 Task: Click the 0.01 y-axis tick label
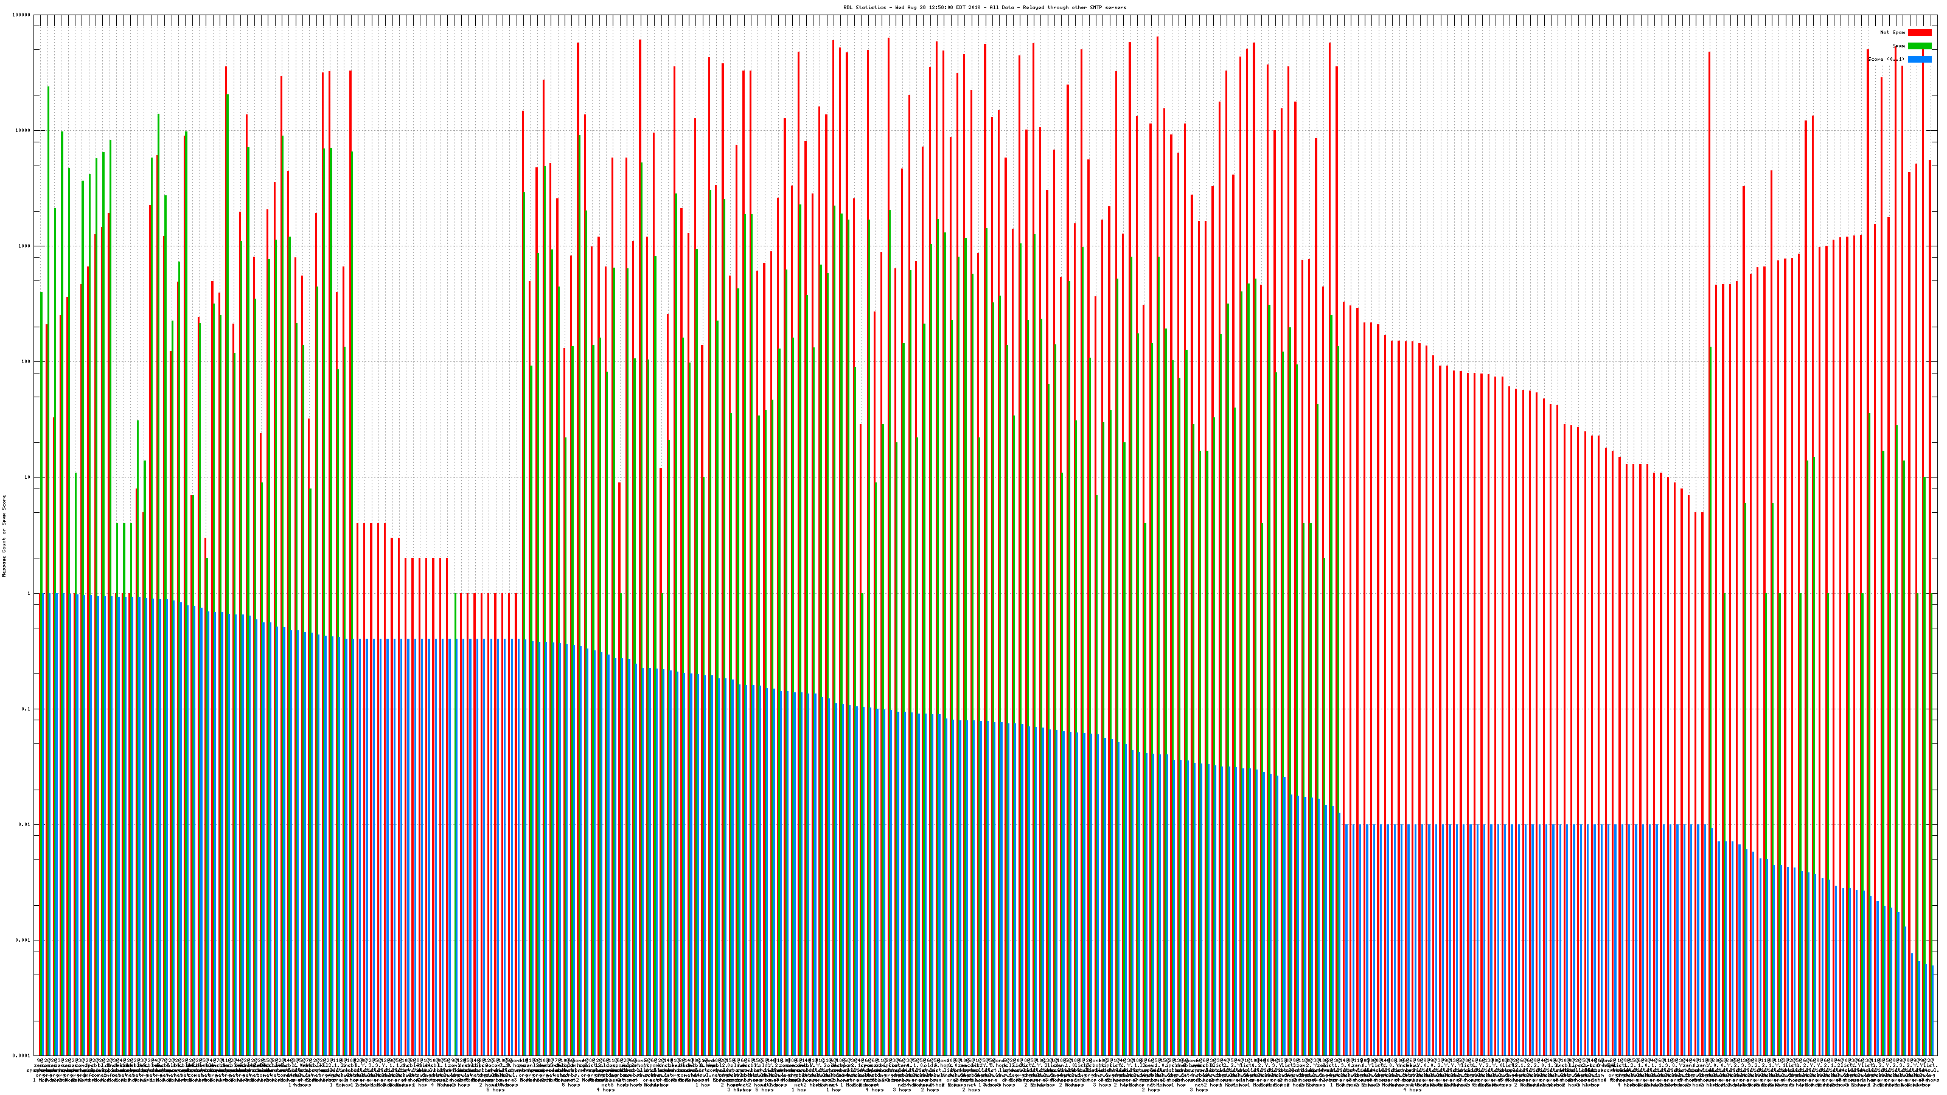pos(25,824)
